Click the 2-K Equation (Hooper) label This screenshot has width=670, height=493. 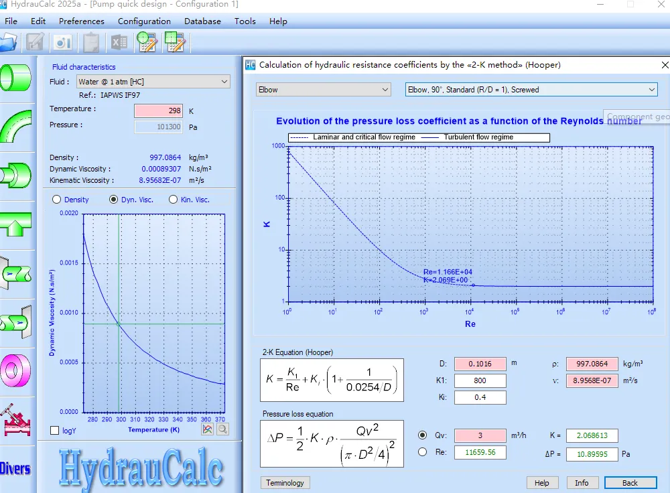pos(297,352)
